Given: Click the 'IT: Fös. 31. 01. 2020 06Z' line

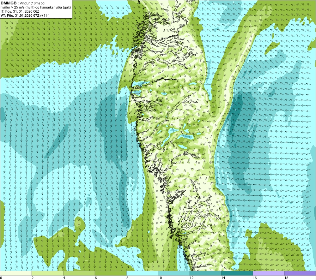Looking at the screenshot, I should [20, 11].
